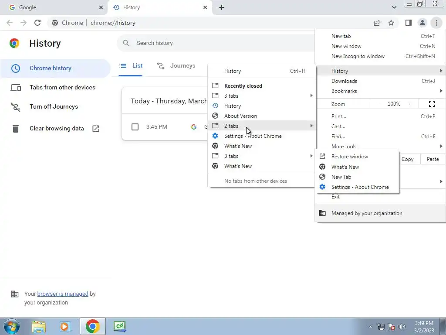Image resolution: width=446 pixels, height=335 pixels.
Task: Select New tab from Chrome menu
Action: pyautogui.click(x=380, y=36)
